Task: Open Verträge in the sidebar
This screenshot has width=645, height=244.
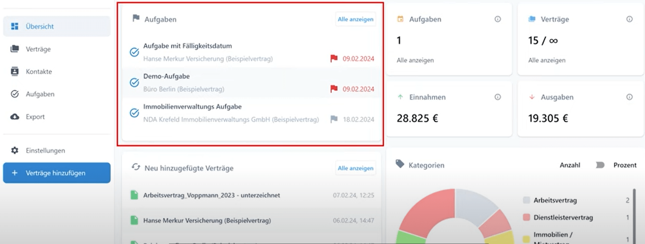Action: click(x=38, y=49)
